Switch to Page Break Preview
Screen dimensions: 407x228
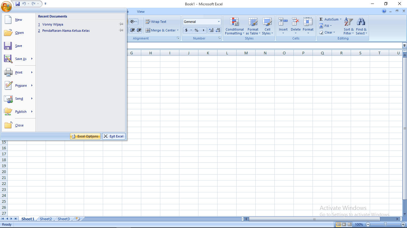pos(349,224)
